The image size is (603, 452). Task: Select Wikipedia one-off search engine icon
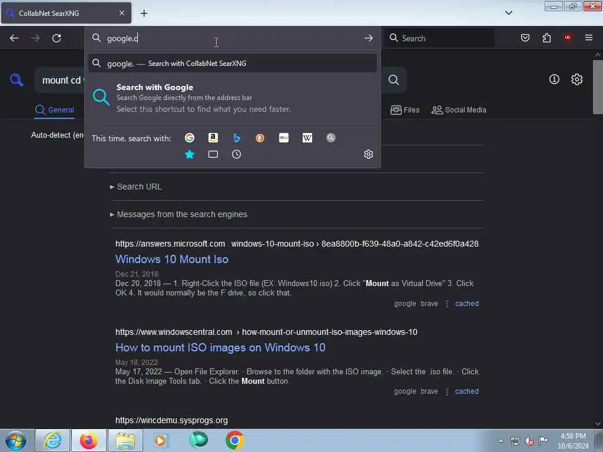point(307,138)
